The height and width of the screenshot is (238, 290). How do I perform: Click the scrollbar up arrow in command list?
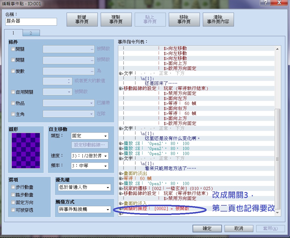(277, 49)
